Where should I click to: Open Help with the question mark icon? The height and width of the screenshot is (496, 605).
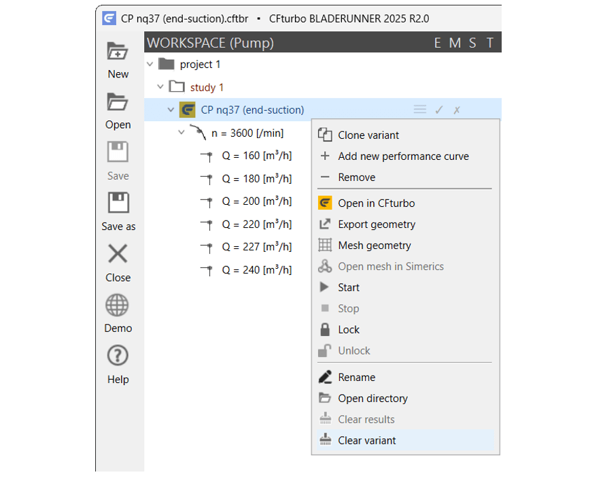click(x=118, y=355)
